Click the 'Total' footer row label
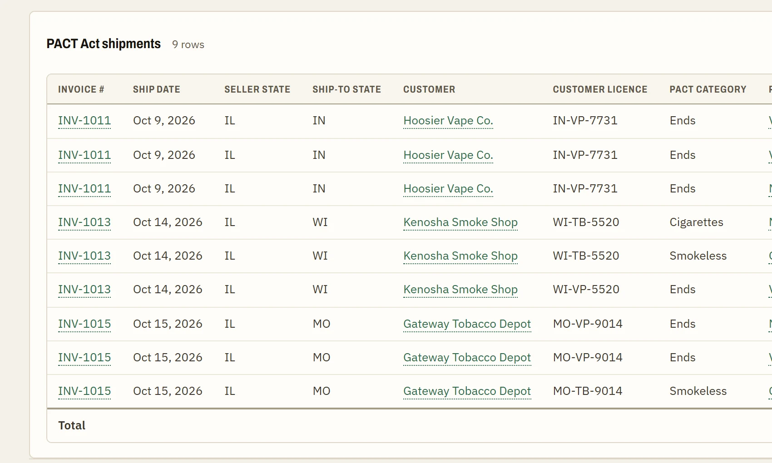 click(x=72, y=426)
